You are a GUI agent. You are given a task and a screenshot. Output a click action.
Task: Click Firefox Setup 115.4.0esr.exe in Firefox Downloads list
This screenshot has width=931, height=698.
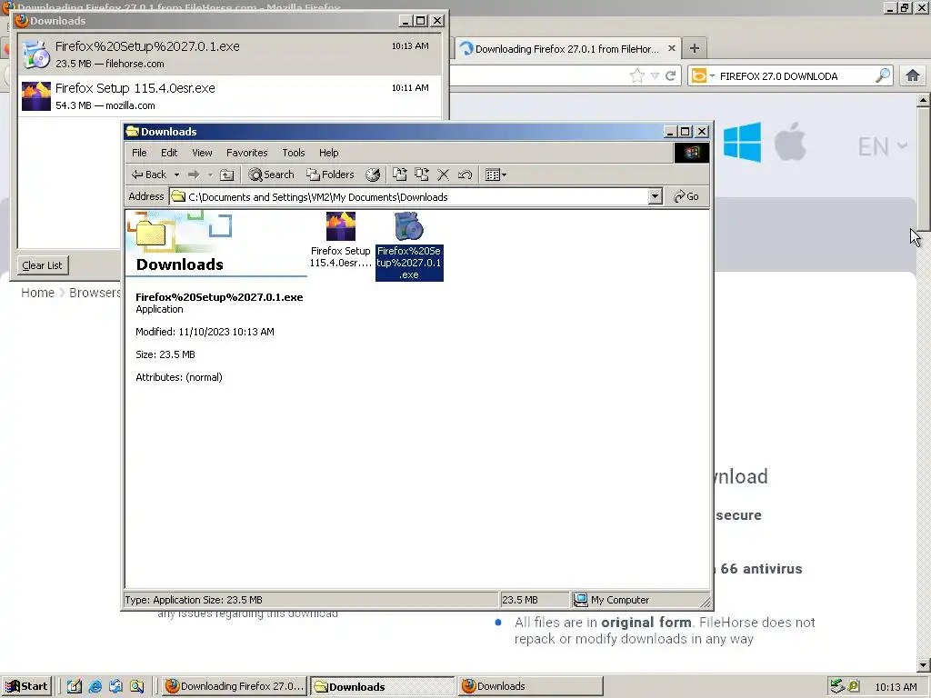tap(230, 96)
